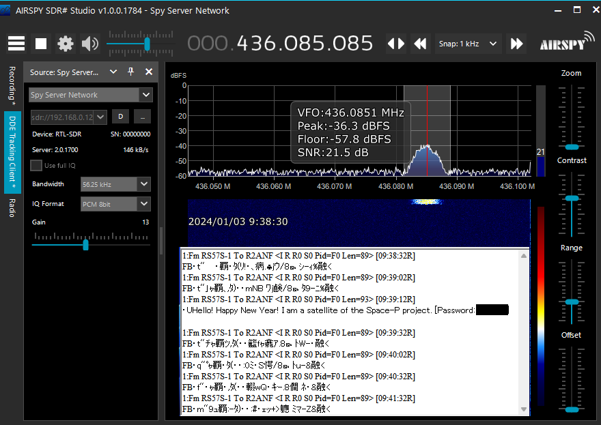The width and height of the screenshot is (601, 425).
Task: Click the small browse button beside D
Action: [x=143, y=117]
